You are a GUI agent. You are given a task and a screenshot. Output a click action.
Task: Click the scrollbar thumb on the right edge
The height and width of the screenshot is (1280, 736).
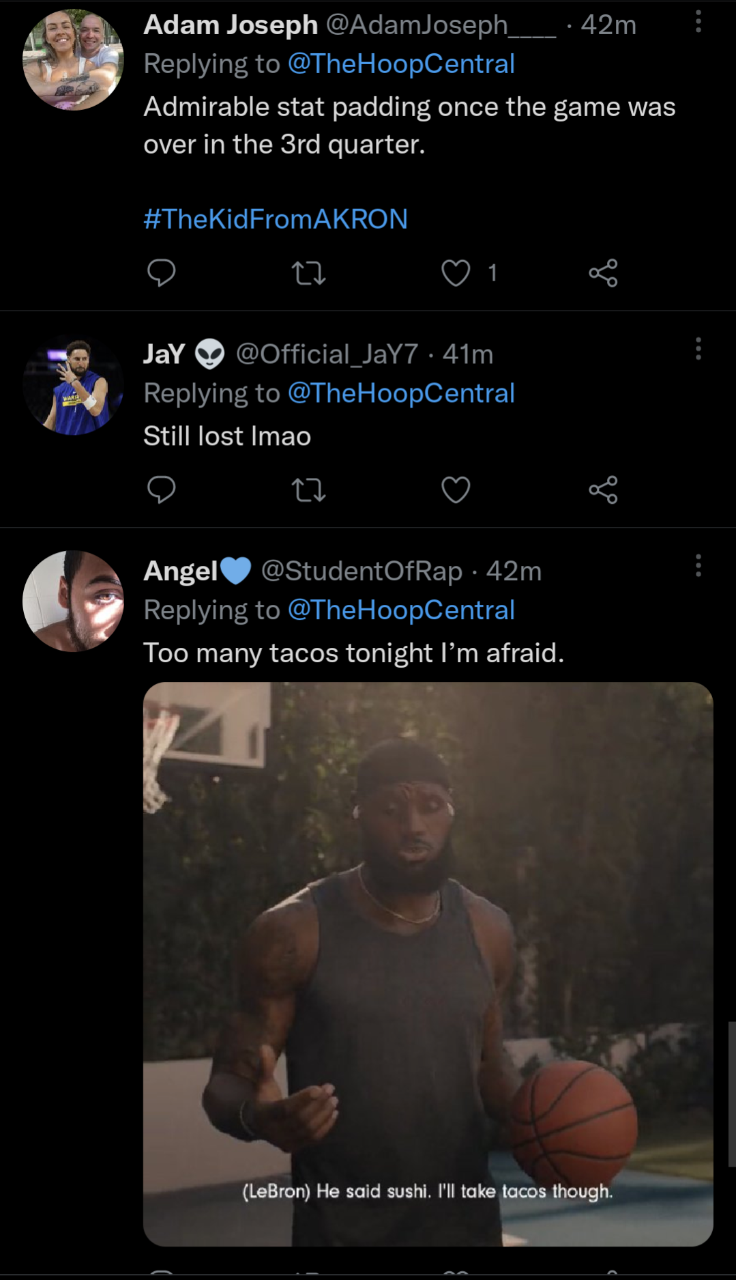731,1094
